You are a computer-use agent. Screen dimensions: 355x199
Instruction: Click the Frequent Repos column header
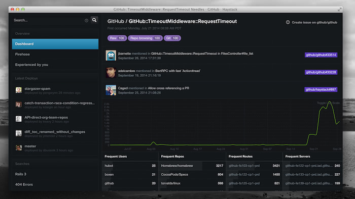tap(172, 157)
